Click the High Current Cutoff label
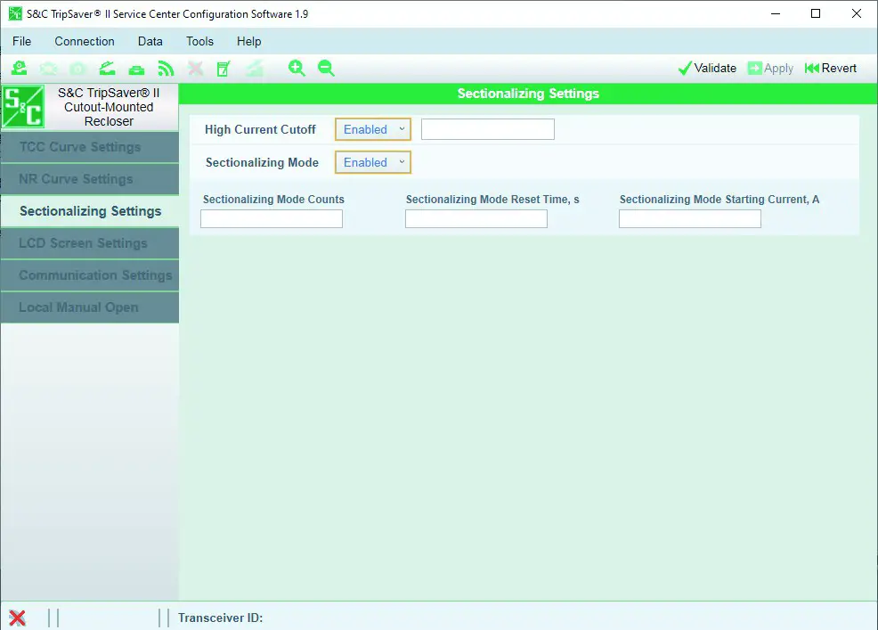The height and width of the screenshot is (630, 878). [x=260, y=129]
